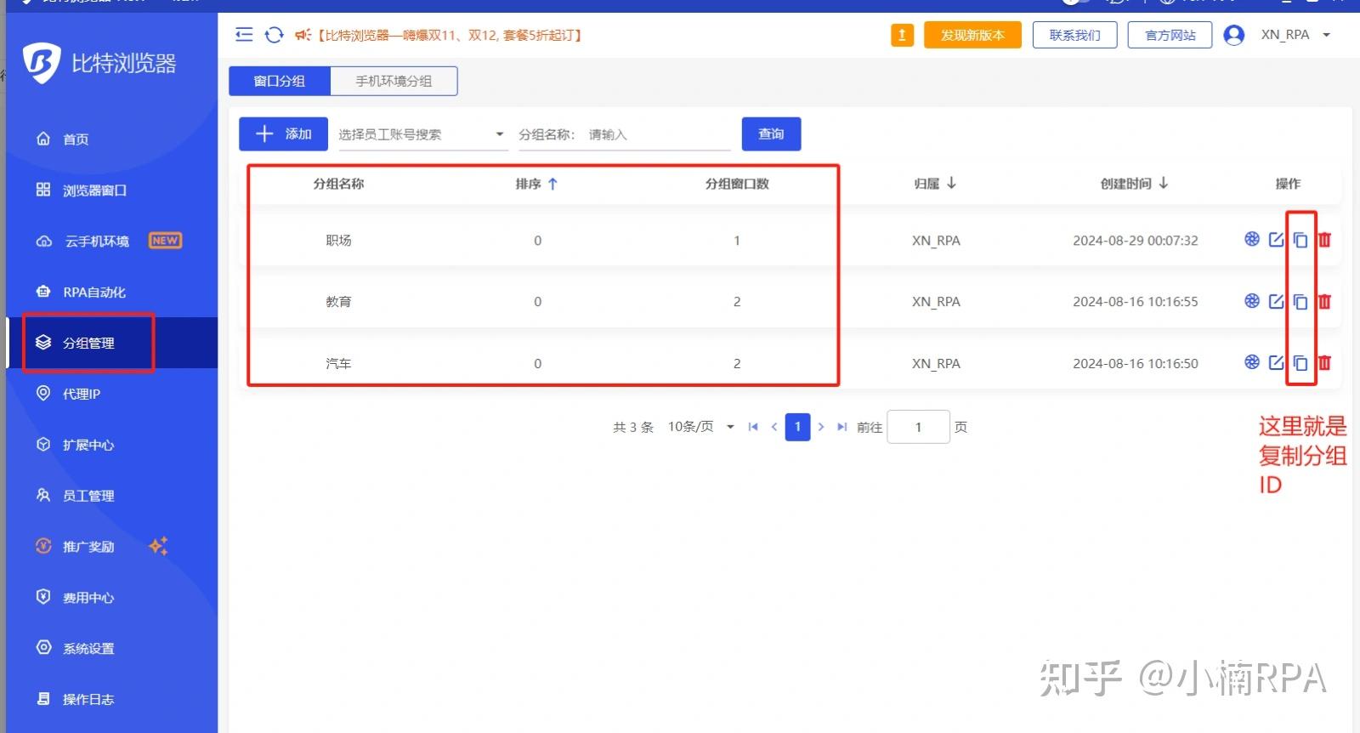
Task: Open 扩展中心 in the sidebar
Action: (75, 445)
